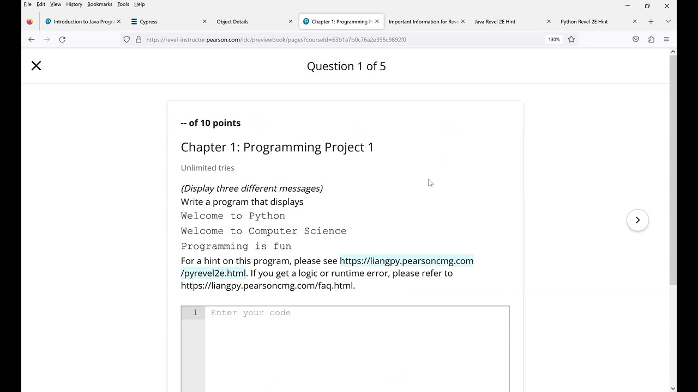Open the File menu
The image size is (698, 392).
coord(27,4)
